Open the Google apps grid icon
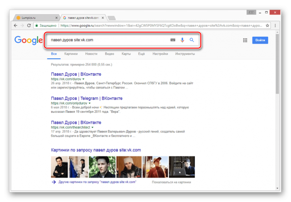 click(x=245, y=40)
